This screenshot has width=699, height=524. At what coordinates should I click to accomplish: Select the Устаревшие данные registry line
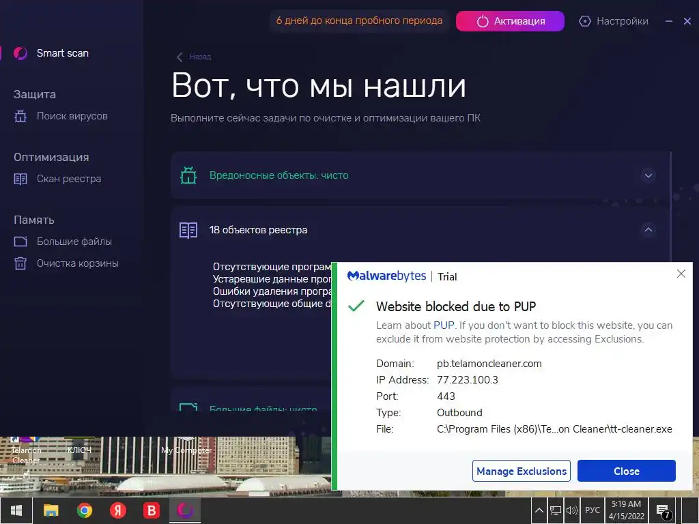(x=272, y=279)
